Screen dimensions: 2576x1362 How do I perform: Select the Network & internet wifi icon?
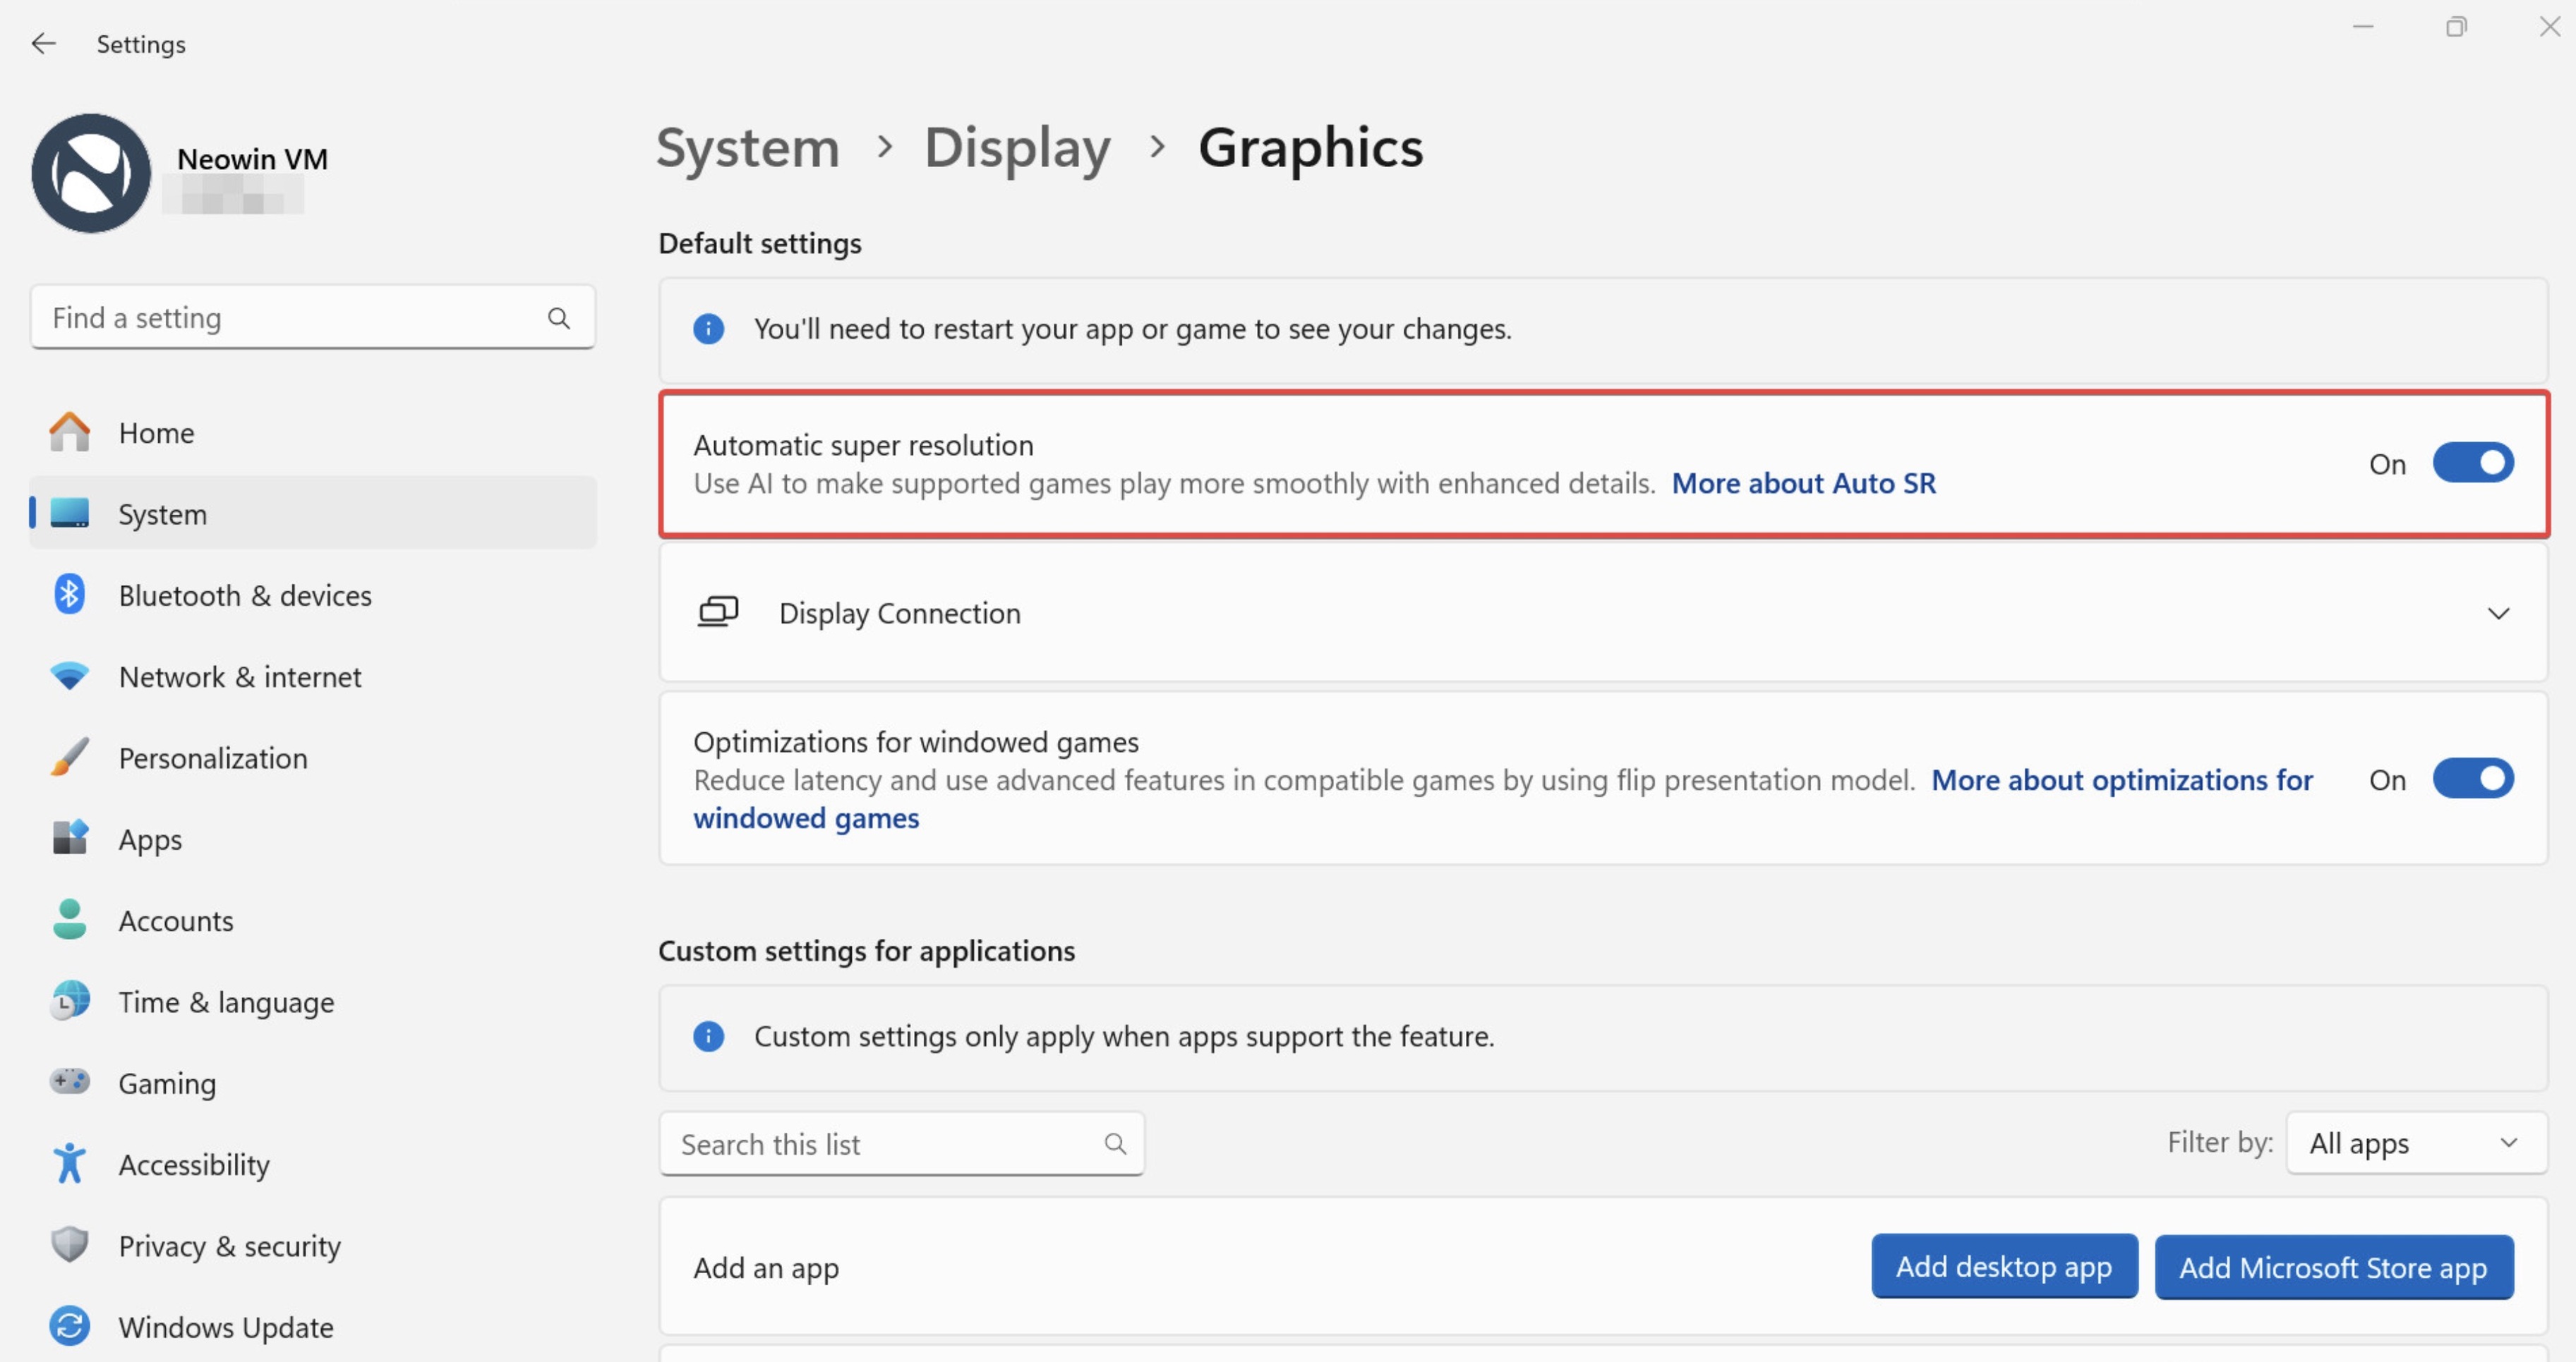click(x=69, y=676)
